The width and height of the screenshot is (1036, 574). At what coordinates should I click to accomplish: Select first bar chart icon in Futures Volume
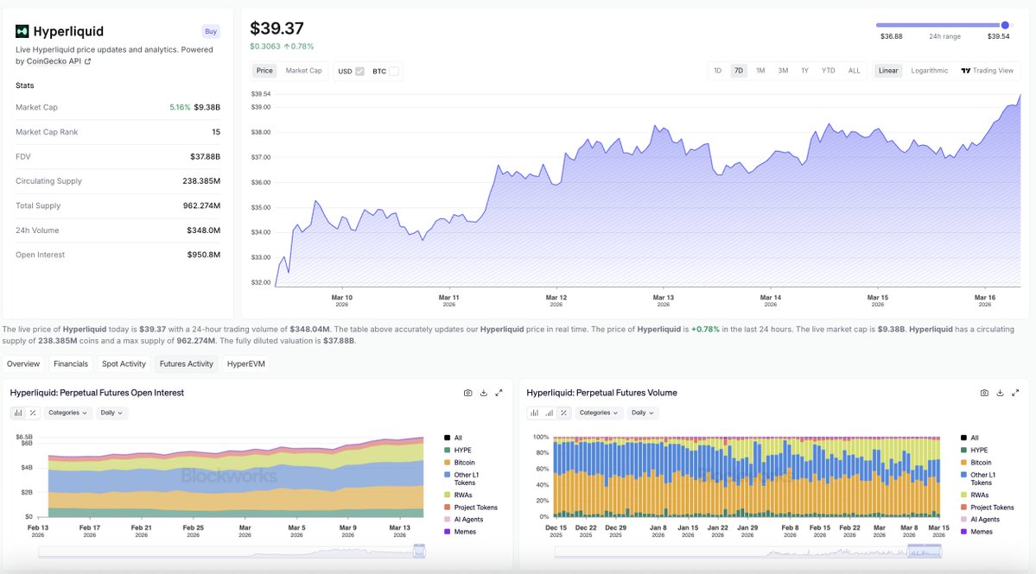point(535,413)
